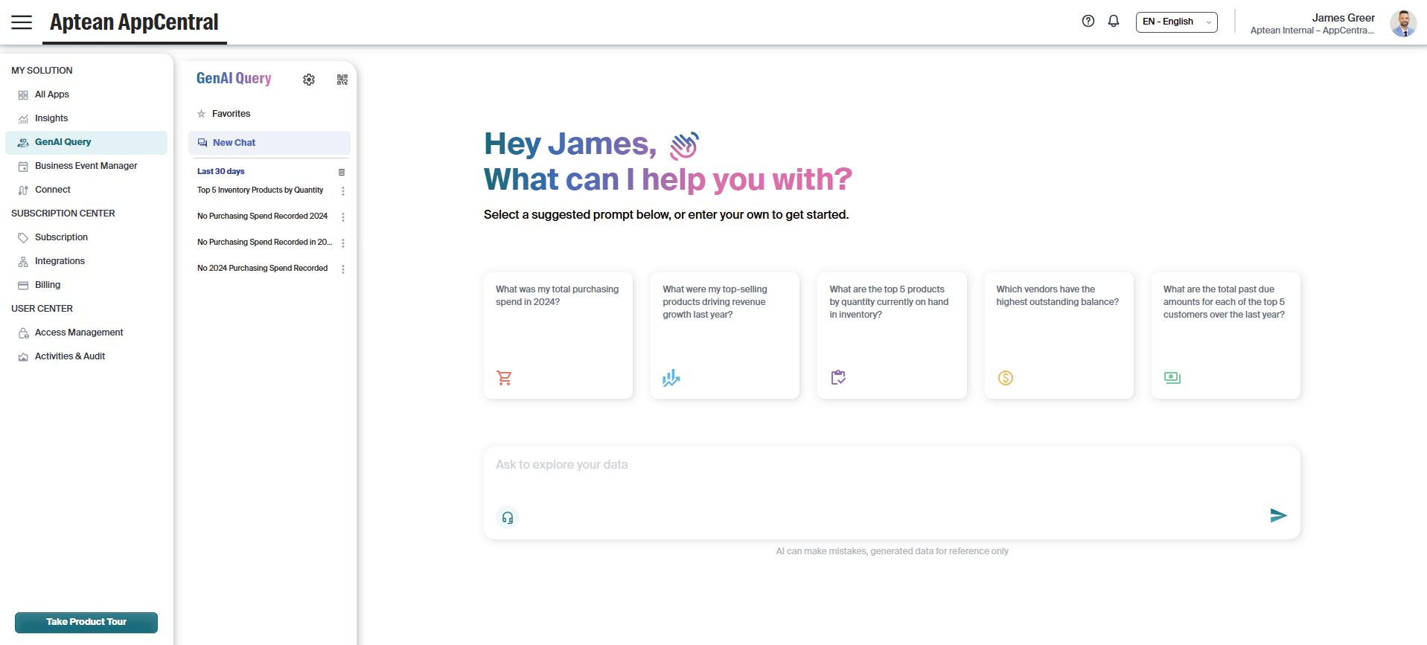Viewport: 1427px width, 645px height.
Task: Click the Insights chart icon
Action: coord(23,119)
